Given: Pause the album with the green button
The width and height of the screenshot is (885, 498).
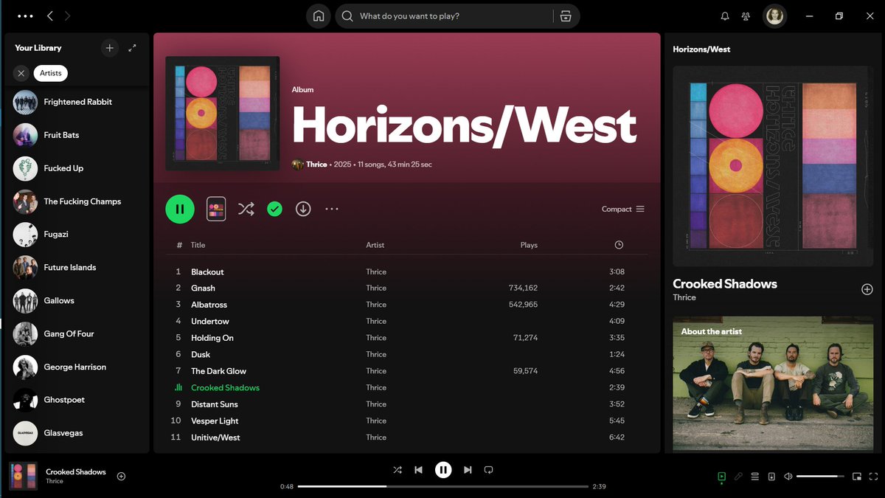Looking at the screenshot, I should (180, 209).
